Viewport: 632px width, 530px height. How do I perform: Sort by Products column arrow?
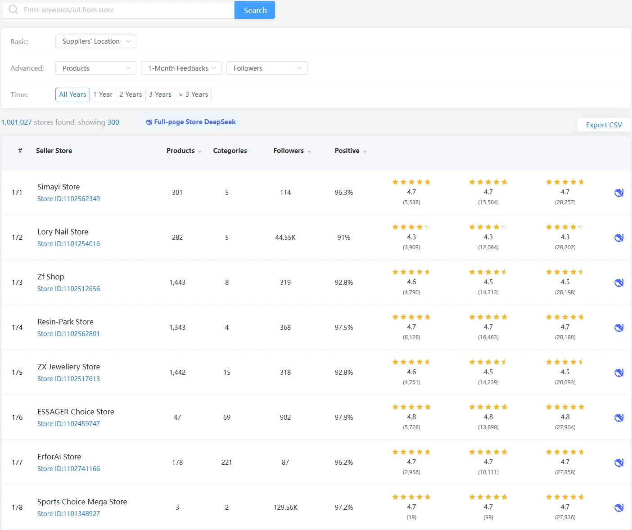click(200, 151)
